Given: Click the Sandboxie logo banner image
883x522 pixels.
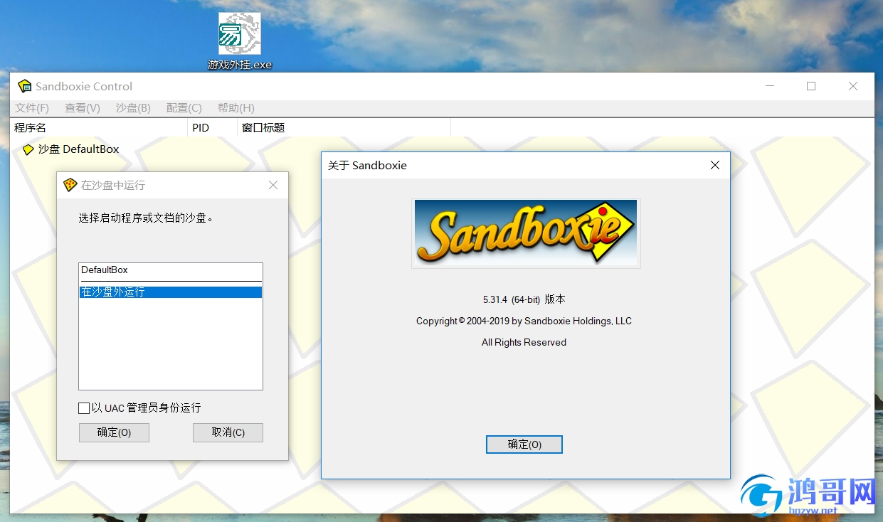Looking at the screenshot, I should point(526,233).
